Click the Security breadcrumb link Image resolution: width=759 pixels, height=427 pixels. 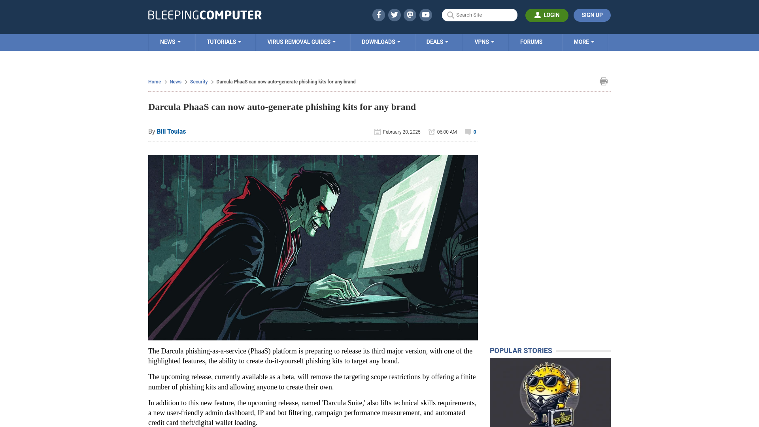[198, 81]
